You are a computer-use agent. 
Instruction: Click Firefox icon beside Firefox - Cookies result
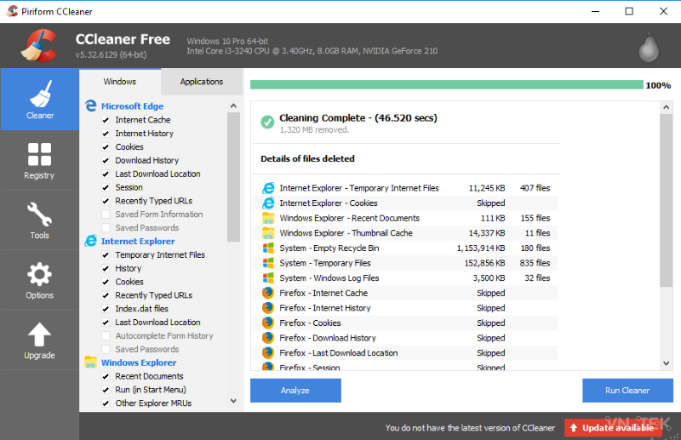click(x=268, y=323)
